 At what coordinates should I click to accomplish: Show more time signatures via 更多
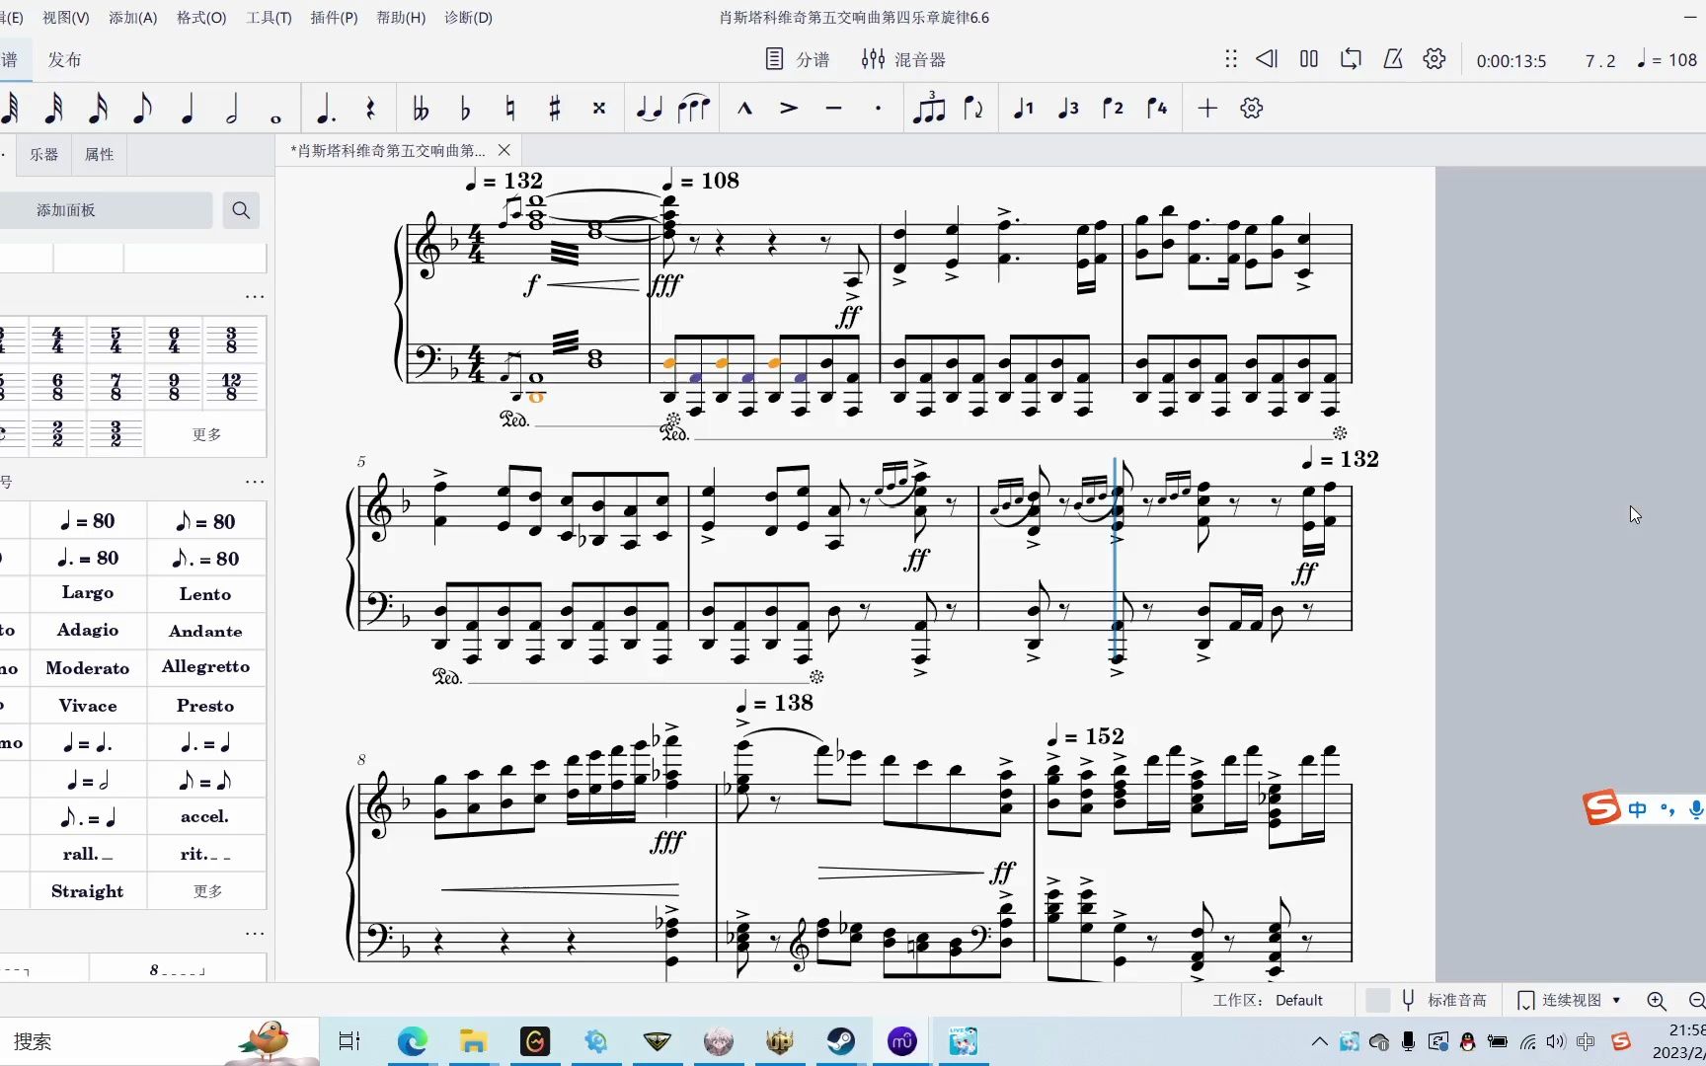pos(206,434)
